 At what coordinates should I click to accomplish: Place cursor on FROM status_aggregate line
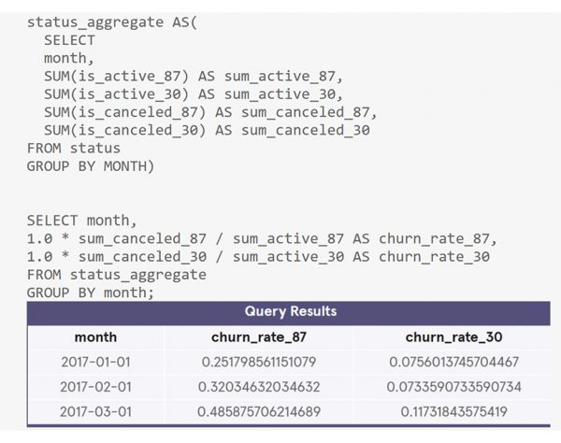116,275
